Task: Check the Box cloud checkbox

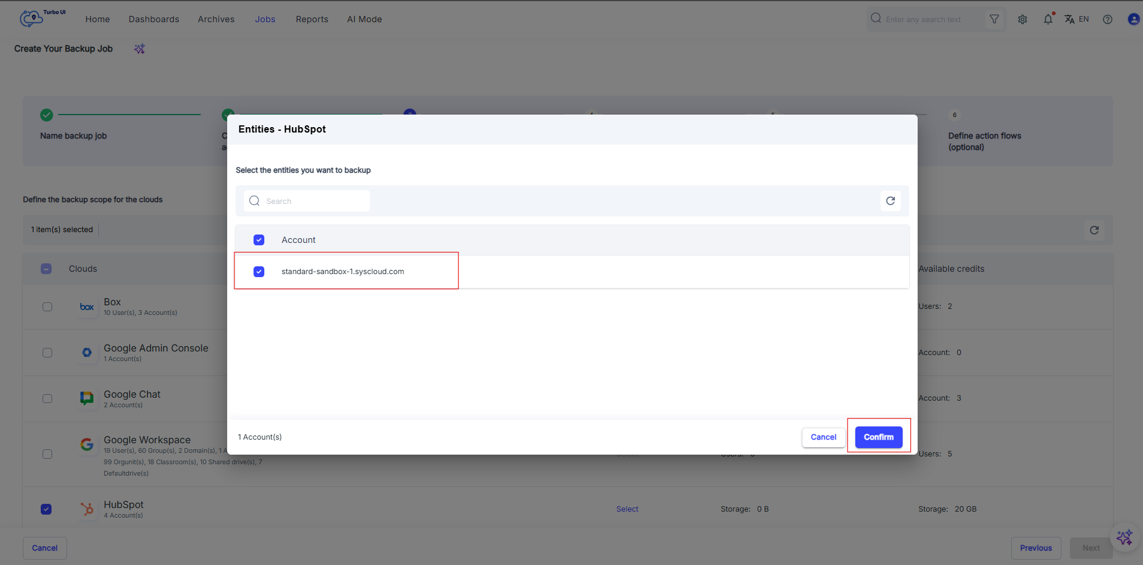Action: coord(47,306)
